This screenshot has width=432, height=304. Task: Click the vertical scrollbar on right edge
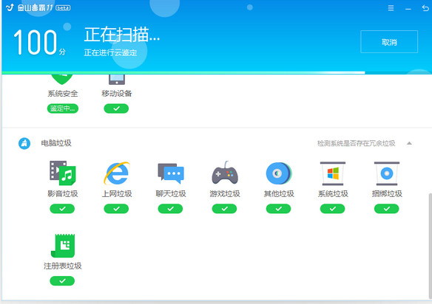pyautogui.click(x=431, y=246)
